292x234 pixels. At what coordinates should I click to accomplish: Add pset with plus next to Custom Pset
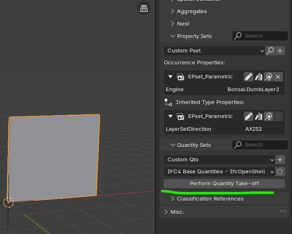tap(280, 51)
